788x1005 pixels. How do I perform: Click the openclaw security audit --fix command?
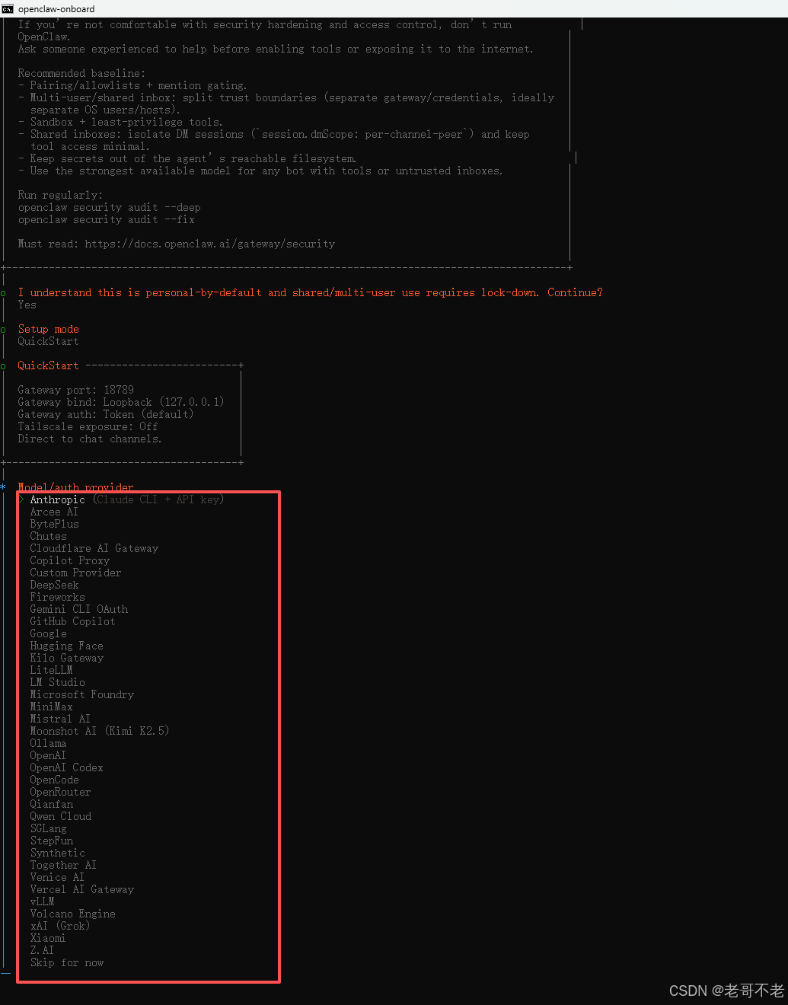tap(106, 219)
